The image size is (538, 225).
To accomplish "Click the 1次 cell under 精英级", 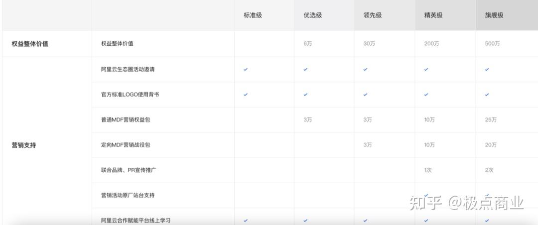I will (x=428, y=170).
